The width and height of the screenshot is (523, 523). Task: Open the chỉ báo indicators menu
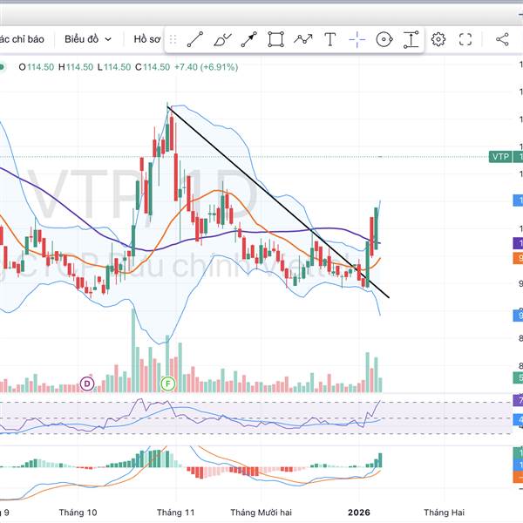(22, 39)
